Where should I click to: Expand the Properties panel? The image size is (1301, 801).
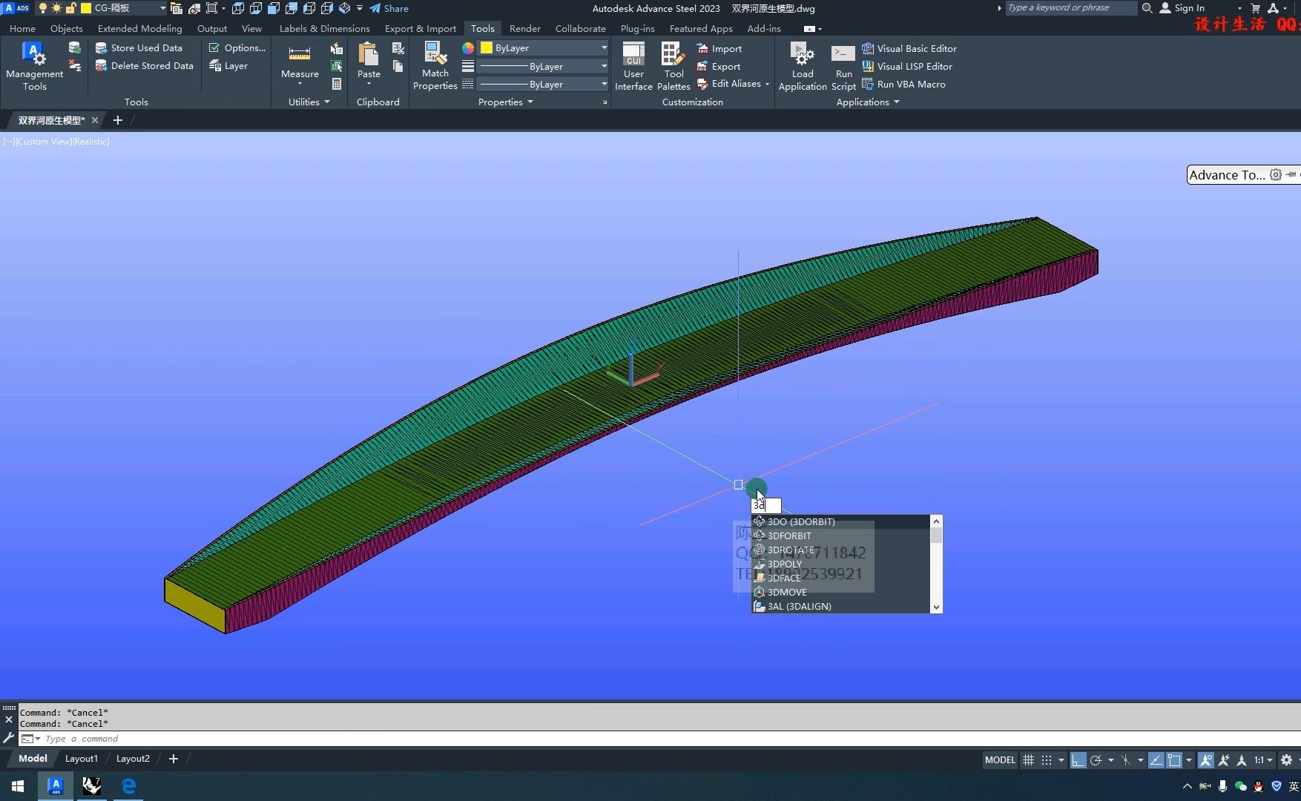point(506,102)
